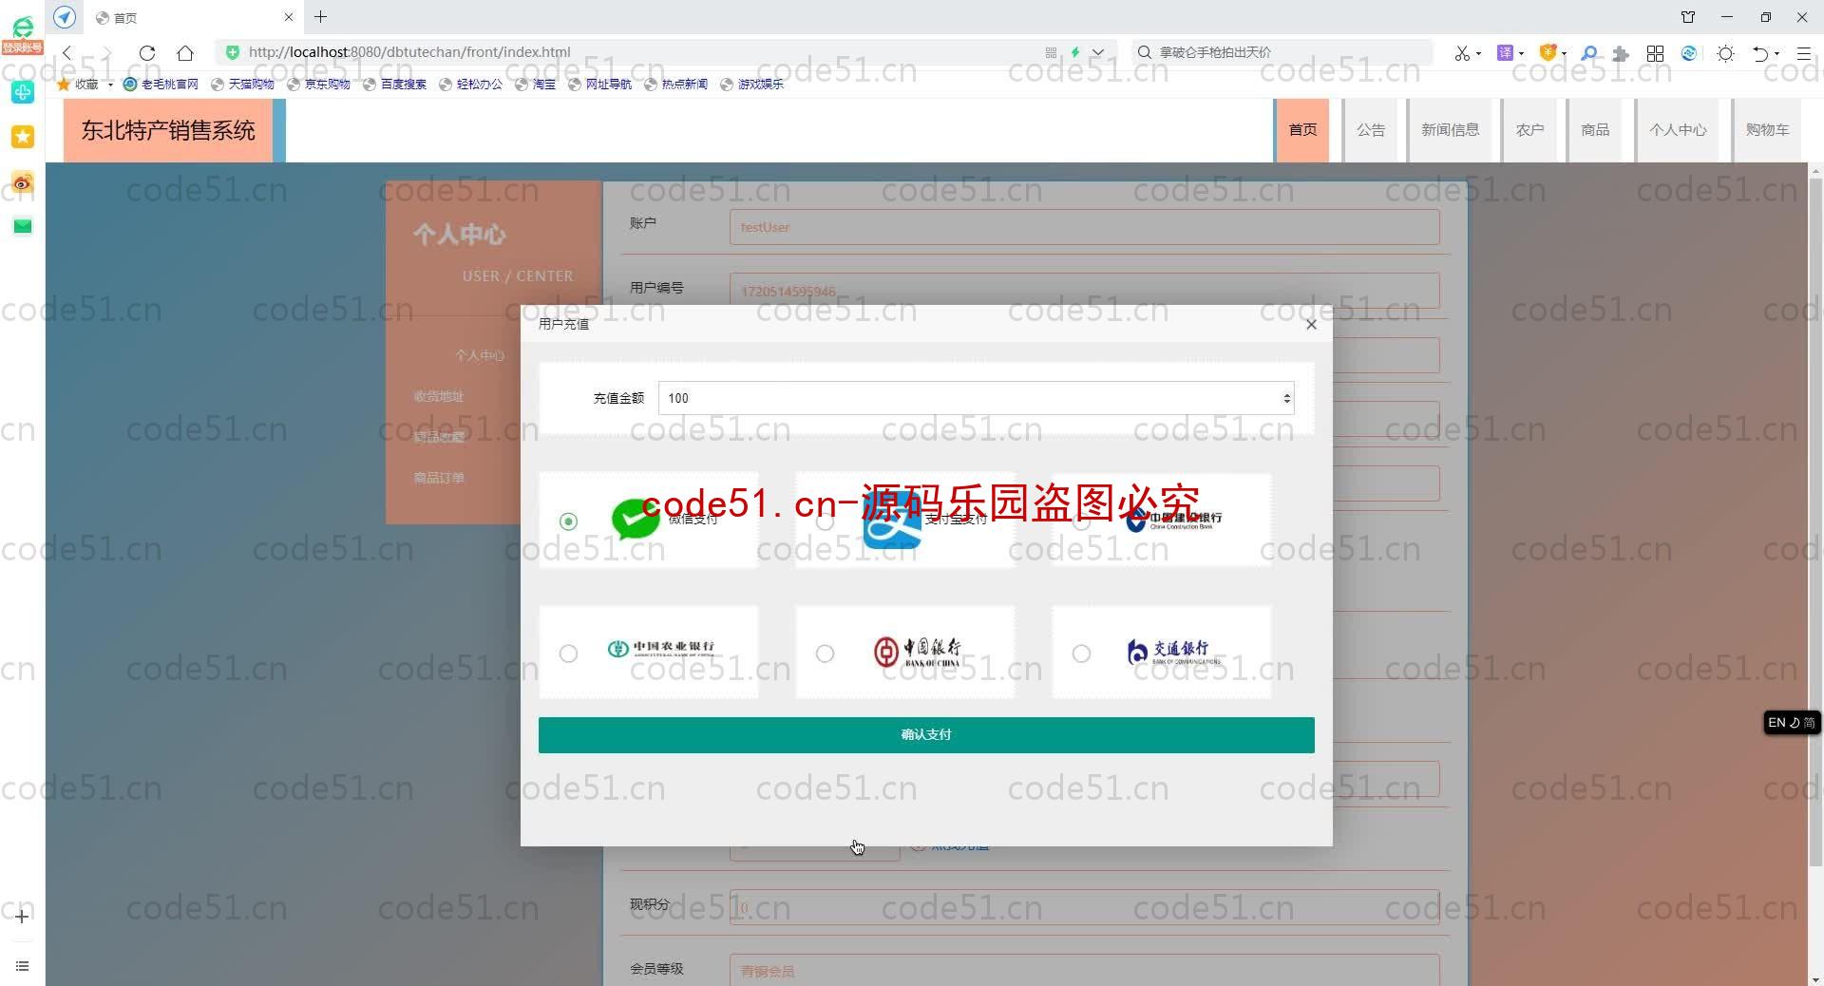Adjust the recharge amount spinner arrows
Screen dimensions: 1824x986
[1286, 398]
